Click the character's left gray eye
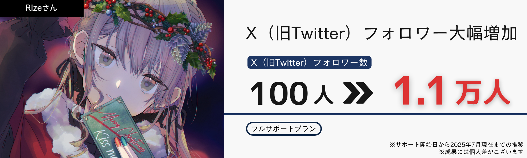Viewport: 527px width, 158px height. [x=106, y=58]
